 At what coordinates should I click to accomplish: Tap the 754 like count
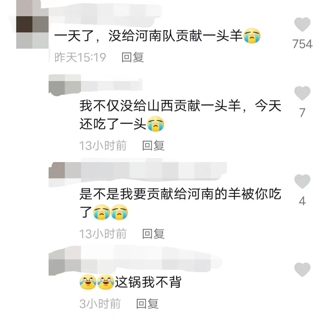pyautogui.click(x=302, y=44)
